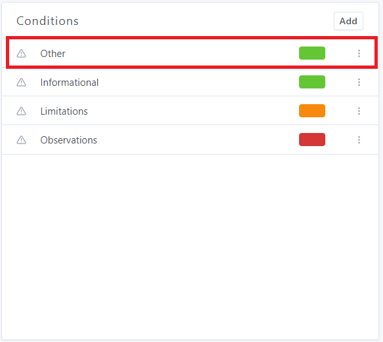Choose the Limitations condition entry
Viewport: 383px width, 342px height.
[64, 111]
